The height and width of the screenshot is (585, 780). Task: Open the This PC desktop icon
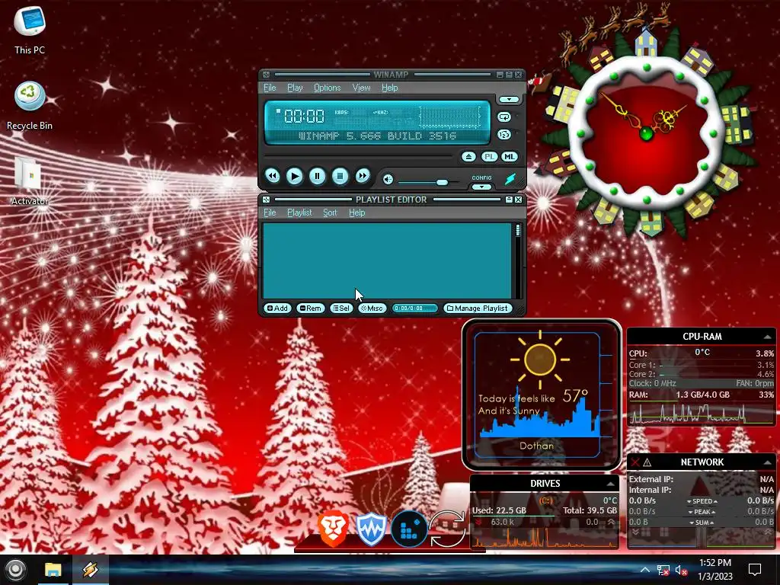coord(30,28)
